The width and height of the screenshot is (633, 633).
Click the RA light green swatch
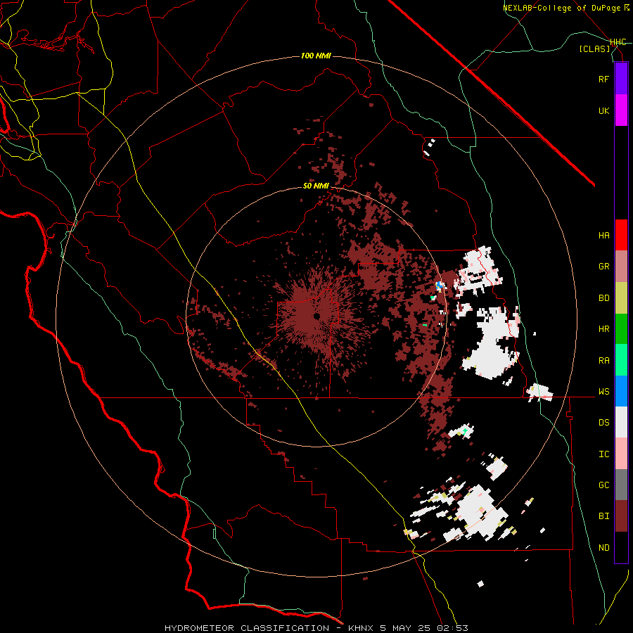621,360
